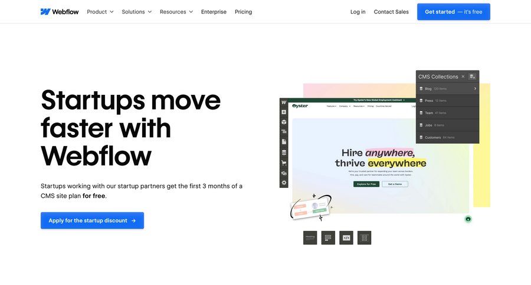Click the arrow icon in startup discount button
531x285 pixels.
tap(133, 221)
